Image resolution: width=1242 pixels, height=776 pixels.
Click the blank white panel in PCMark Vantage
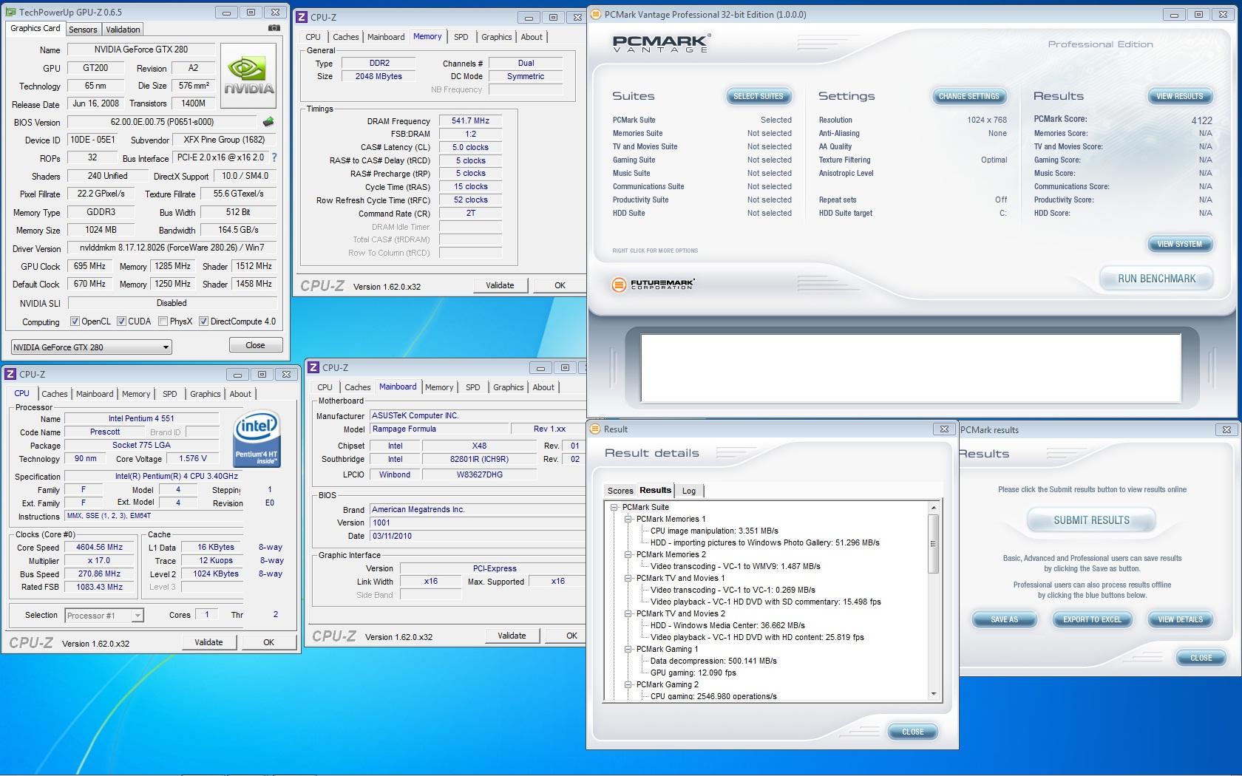click(x=910, y=368)
